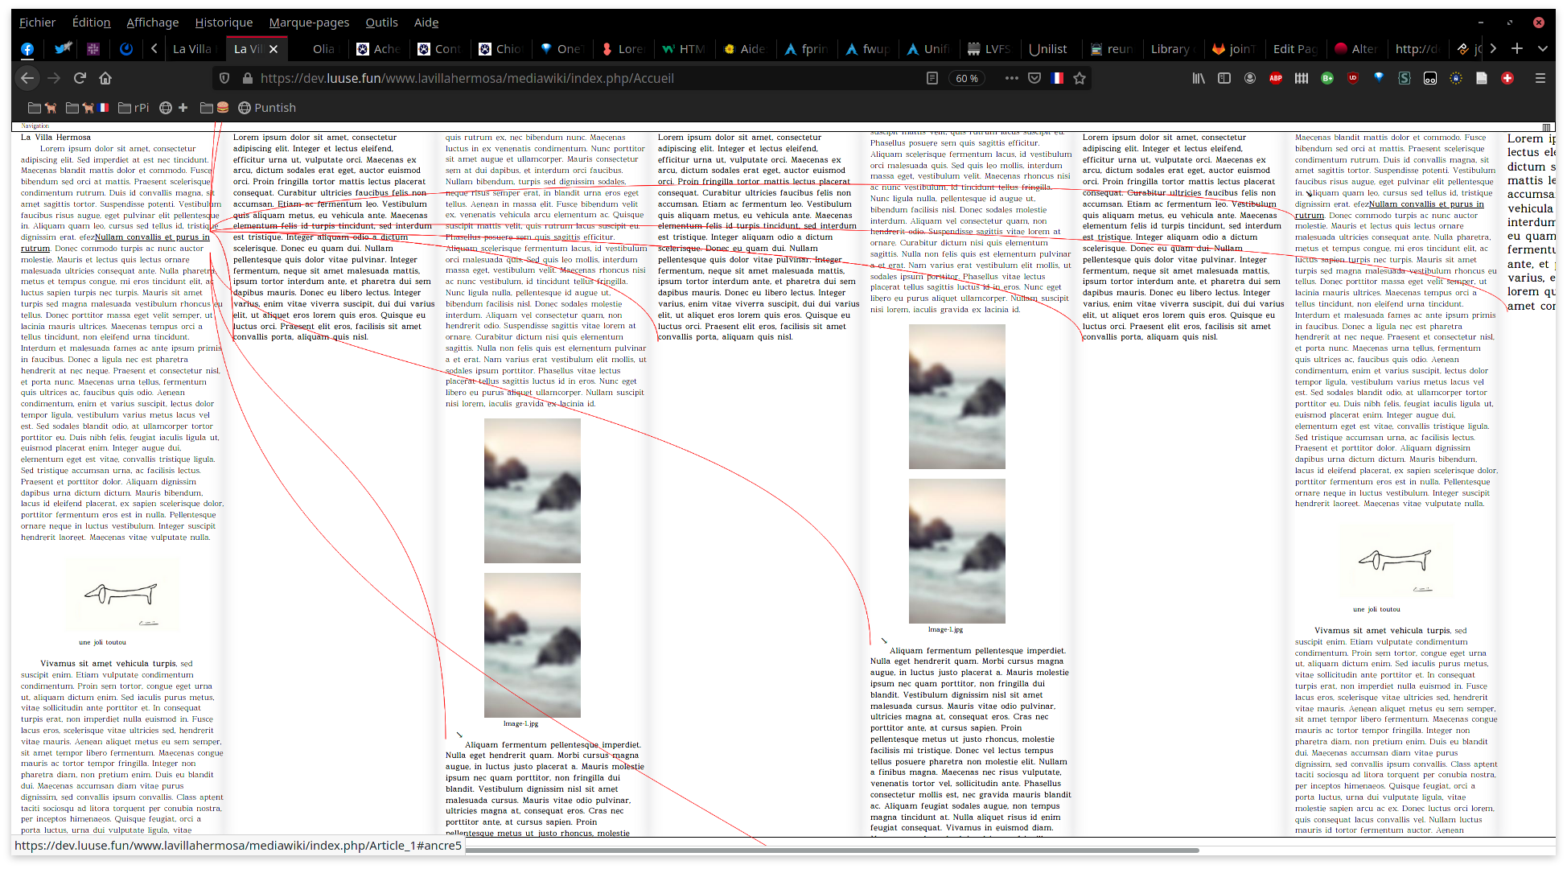Save page with the Pocket icon

[x=1034, y=78]
